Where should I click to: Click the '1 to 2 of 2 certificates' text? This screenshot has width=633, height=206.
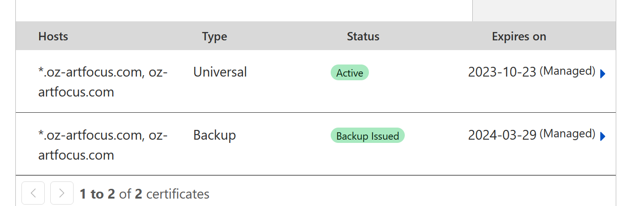tap(144, 193)
